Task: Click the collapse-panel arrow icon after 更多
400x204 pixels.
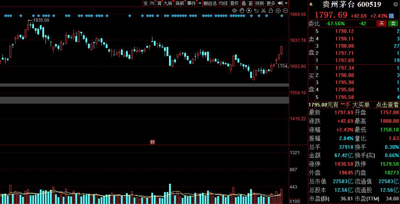Action: pos(280,3)
